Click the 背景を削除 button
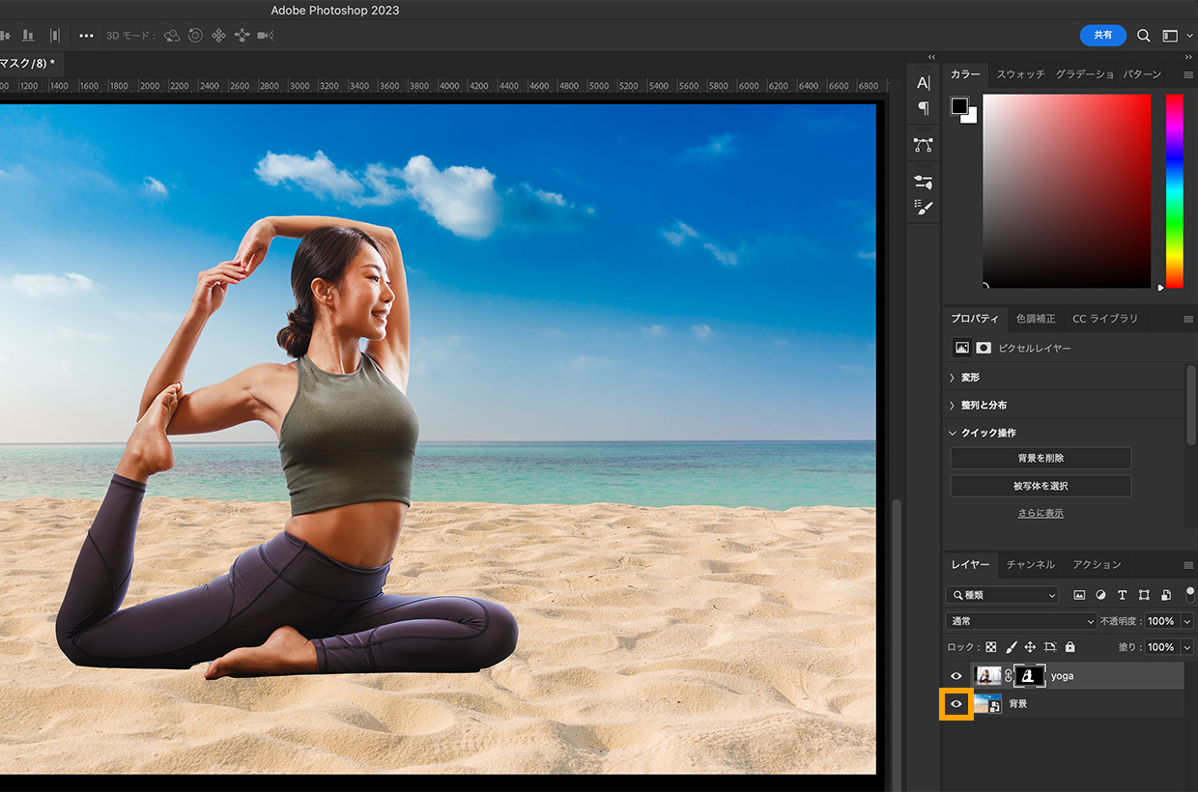1198x792 pixels. click(x=1041, y=458)
